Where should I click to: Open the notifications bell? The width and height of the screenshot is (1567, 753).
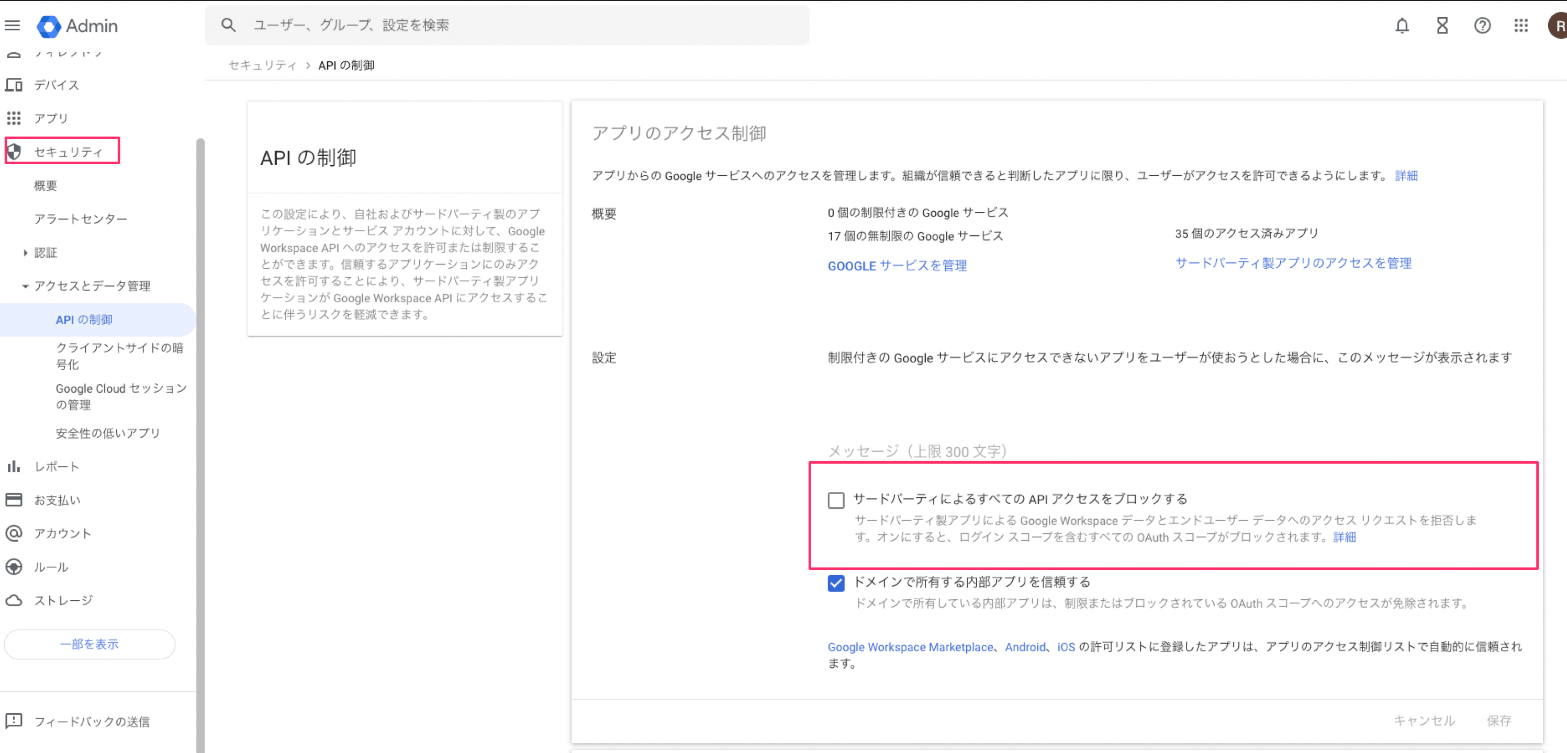click(1402, 26)
